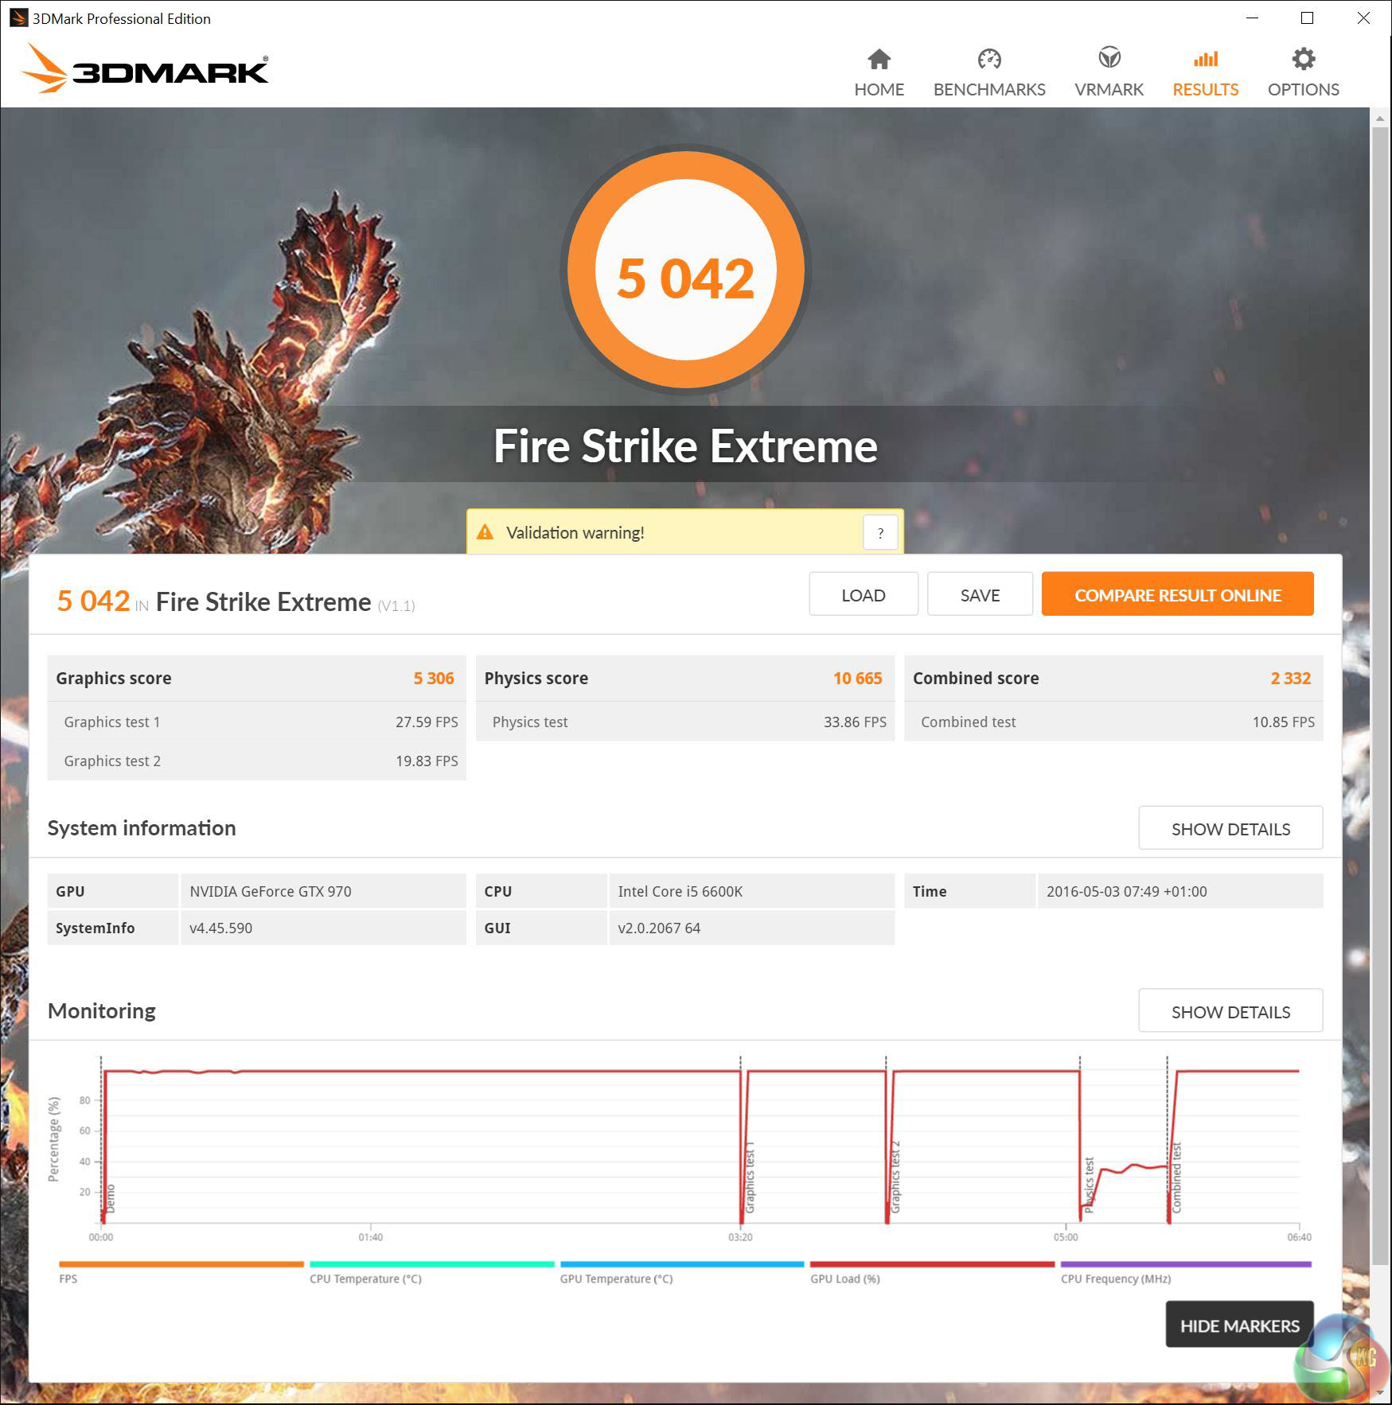Click the 3DMark logo
1392x1405 pixels.
point(145,68)
